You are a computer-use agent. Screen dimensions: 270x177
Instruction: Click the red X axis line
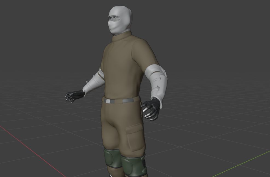tap(27, 147)
